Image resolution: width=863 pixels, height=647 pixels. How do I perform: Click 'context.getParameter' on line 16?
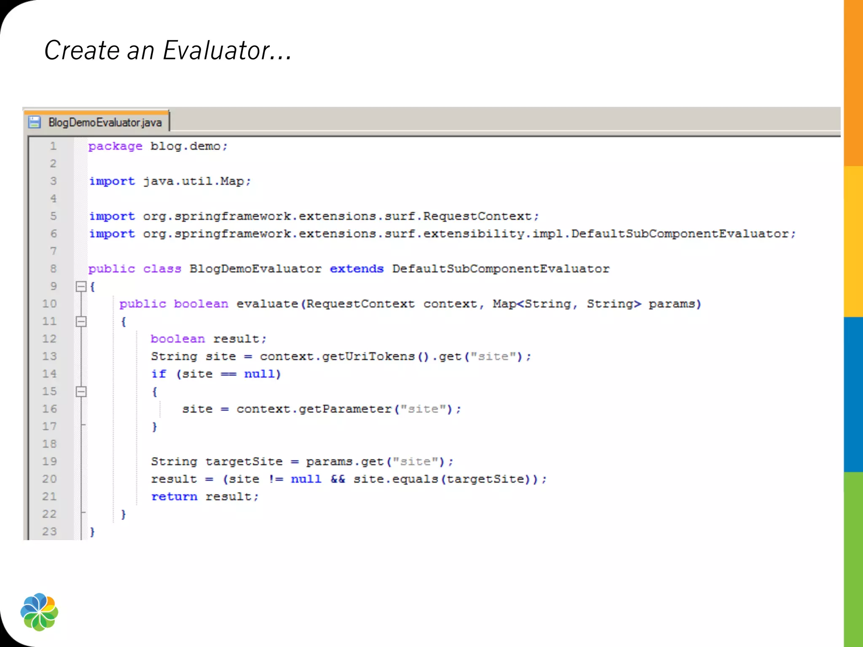click(314, 409)
